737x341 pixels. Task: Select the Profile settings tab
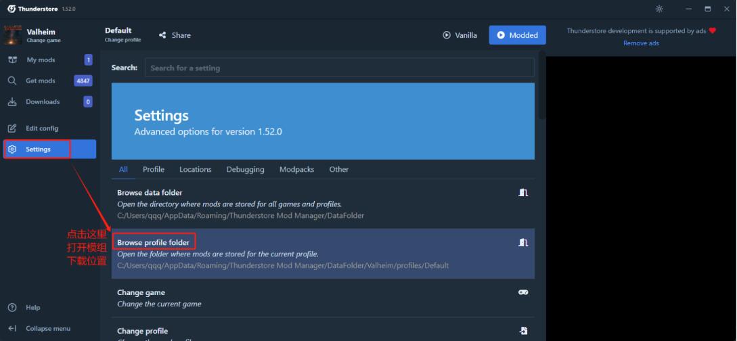click(x=154, y=170)
